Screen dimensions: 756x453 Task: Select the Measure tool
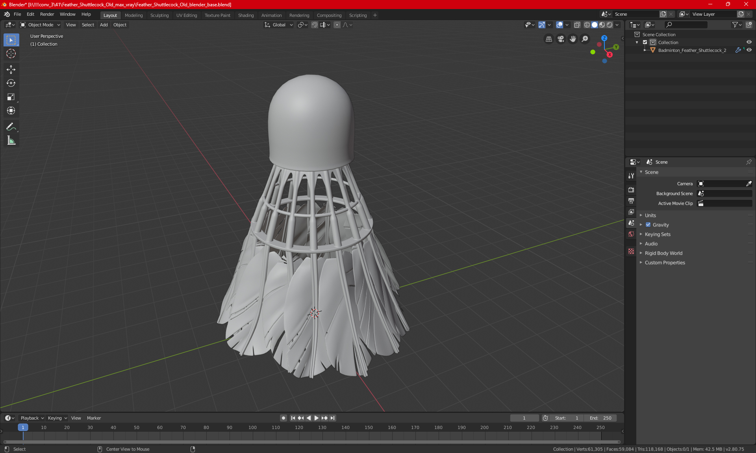pyautogui.click(x=11, y=140)
